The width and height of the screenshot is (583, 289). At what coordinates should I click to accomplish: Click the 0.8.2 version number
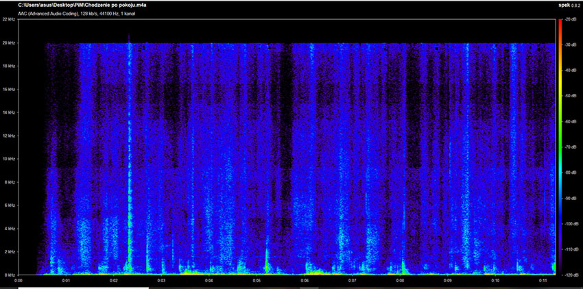pyautogui.click(x=576, y=5)
